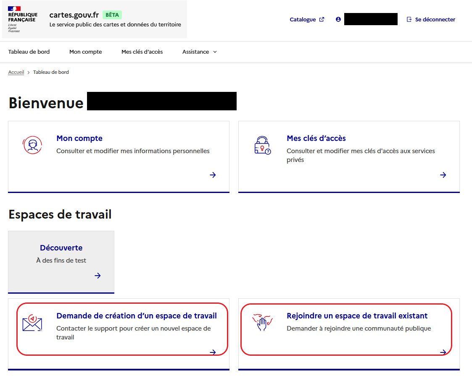The image size is (472, 378).
Task: Open the Catalogue external link
Action: 307,19
